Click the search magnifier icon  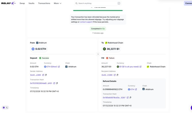click(x=77, y=3)
